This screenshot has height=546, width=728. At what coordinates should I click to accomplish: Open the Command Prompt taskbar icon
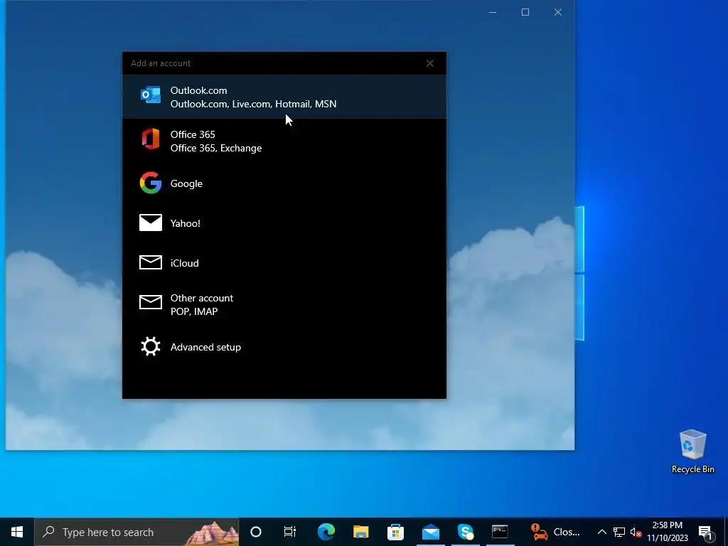click(500, 532)
